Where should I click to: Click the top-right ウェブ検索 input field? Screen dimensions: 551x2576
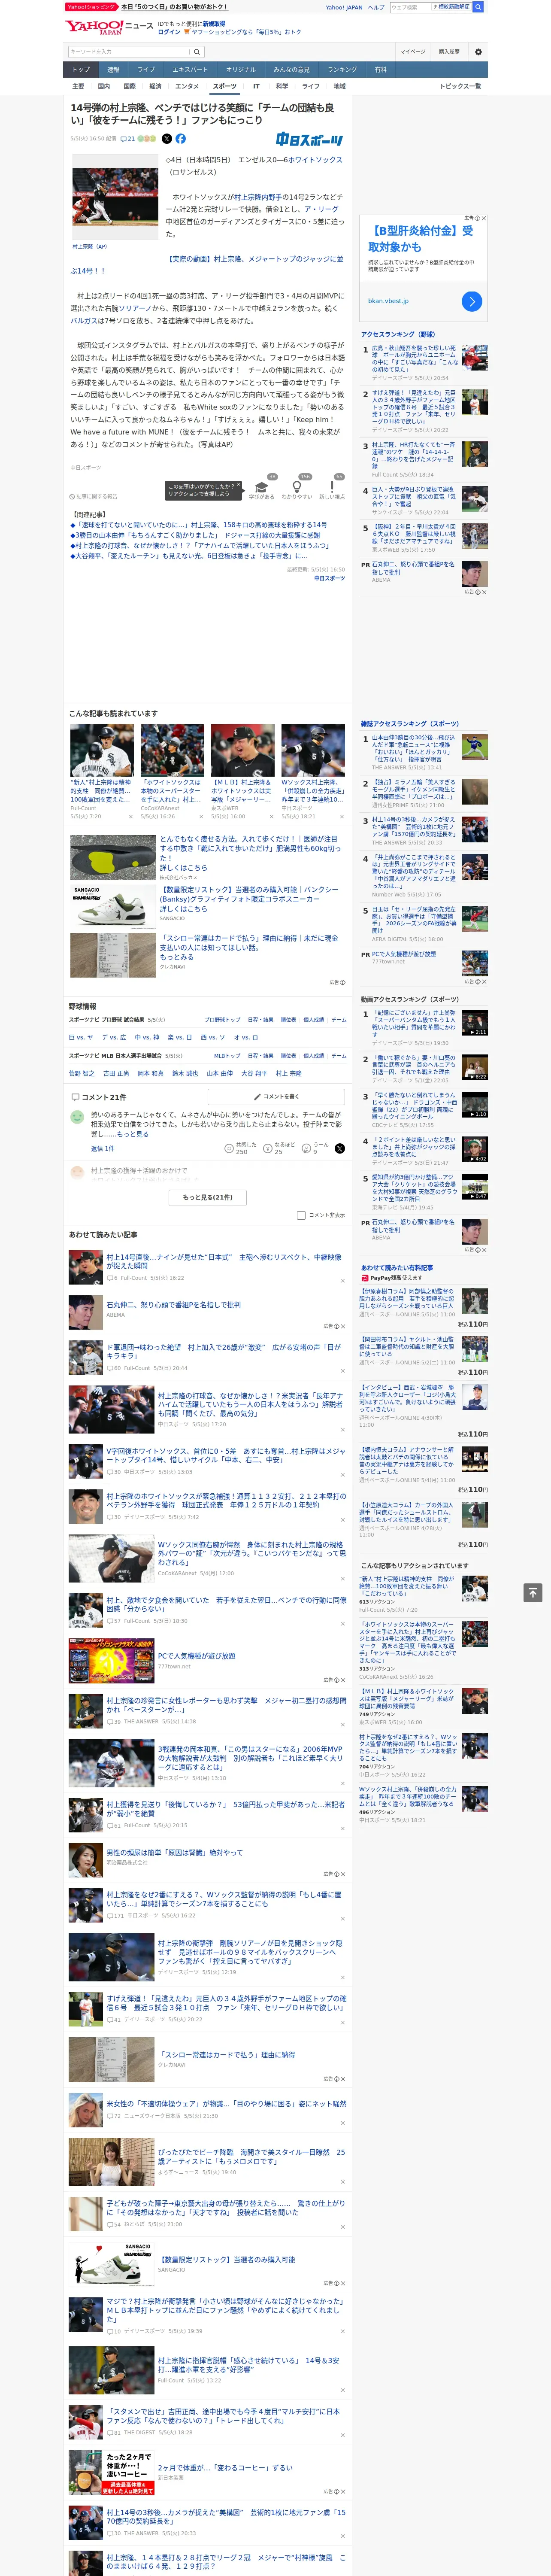[412, 7]
